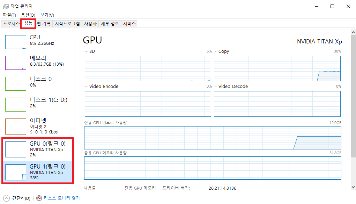Select the 디스크 0 entry
Image resolution: width=356 pixels, height=204 pixels.
tap(38, 83)
